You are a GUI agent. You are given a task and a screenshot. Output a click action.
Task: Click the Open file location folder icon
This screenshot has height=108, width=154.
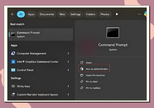(x=82, y=75)
